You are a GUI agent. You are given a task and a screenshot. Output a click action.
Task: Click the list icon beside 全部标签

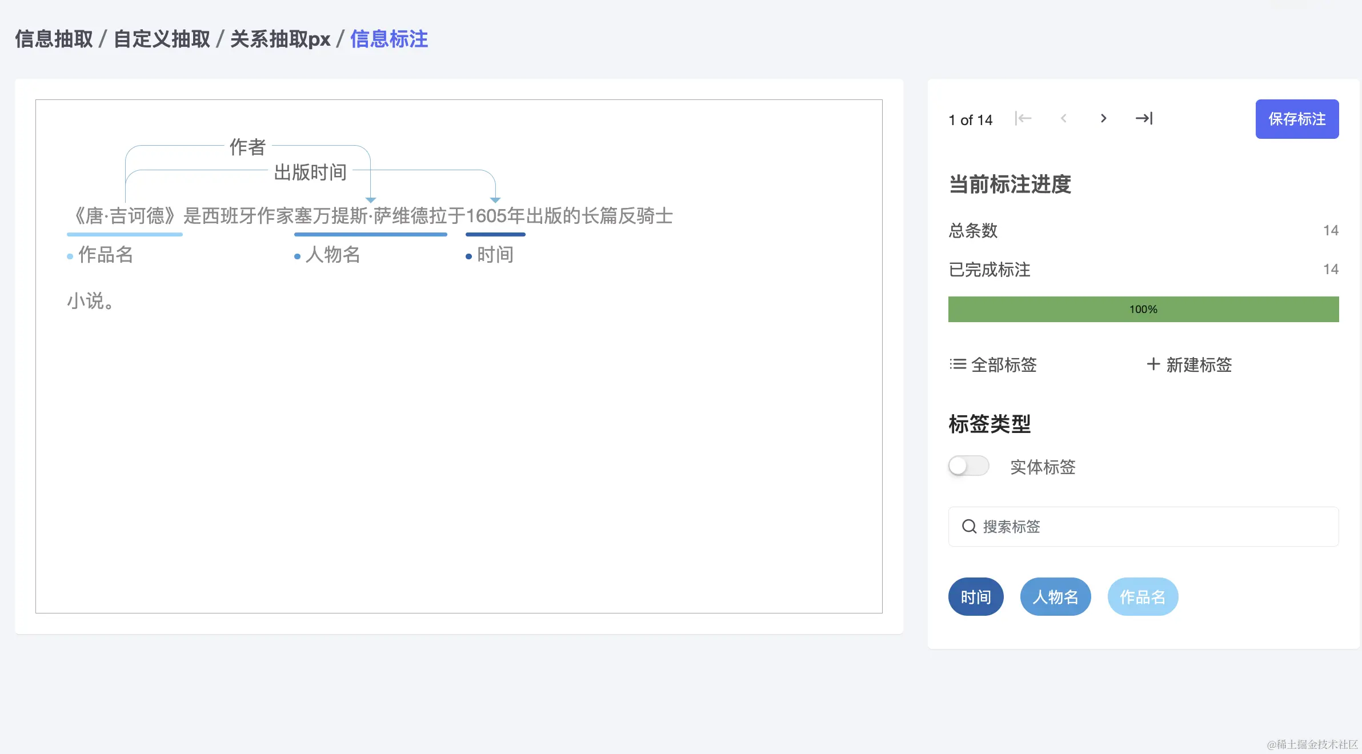956,364
